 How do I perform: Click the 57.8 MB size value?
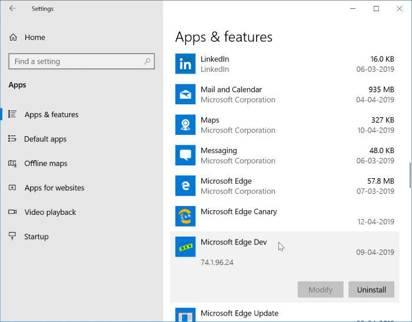click(381, 181)
